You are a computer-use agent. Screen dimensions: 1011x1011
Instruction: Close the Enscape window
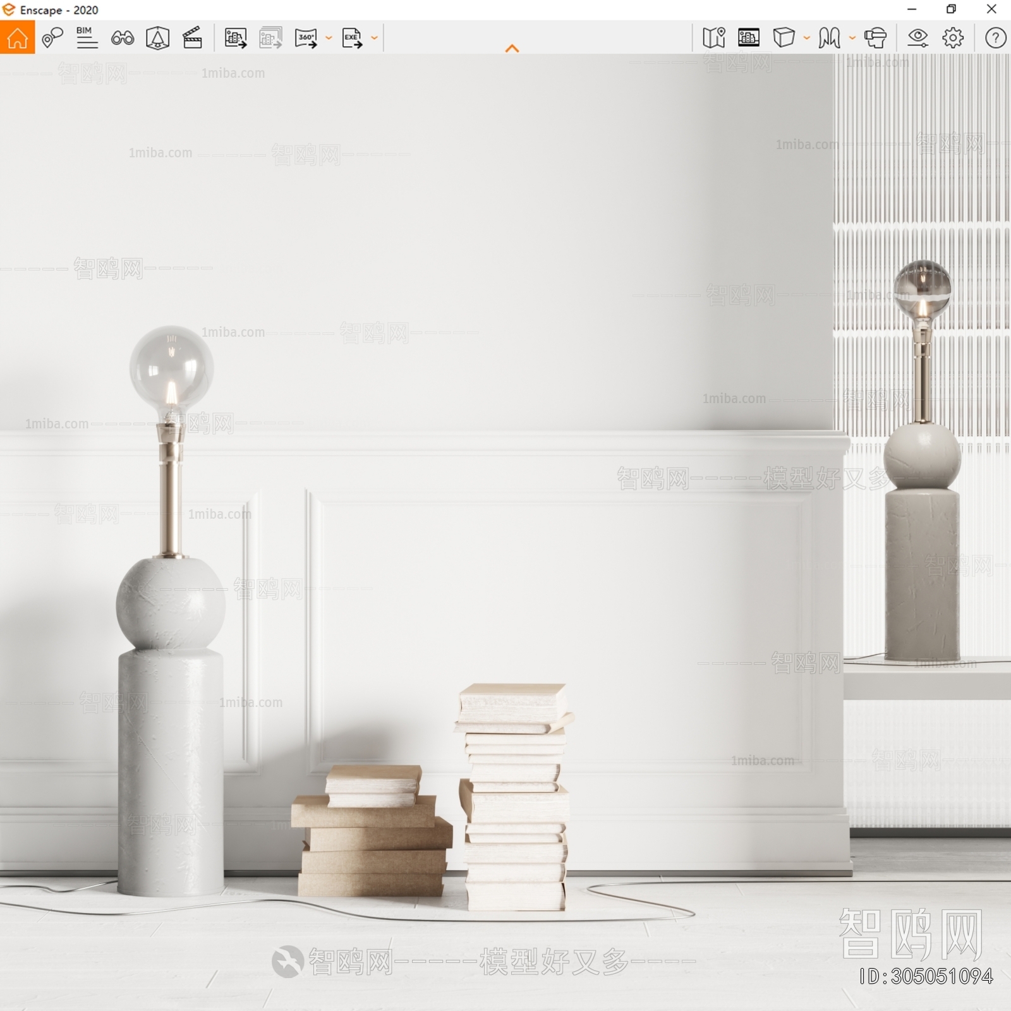[x=991, y=9]
